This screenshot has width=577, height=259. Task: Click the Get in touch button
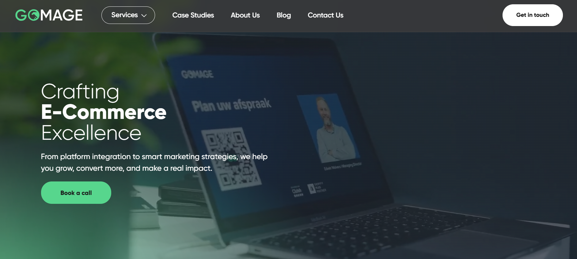click(533, 15)
